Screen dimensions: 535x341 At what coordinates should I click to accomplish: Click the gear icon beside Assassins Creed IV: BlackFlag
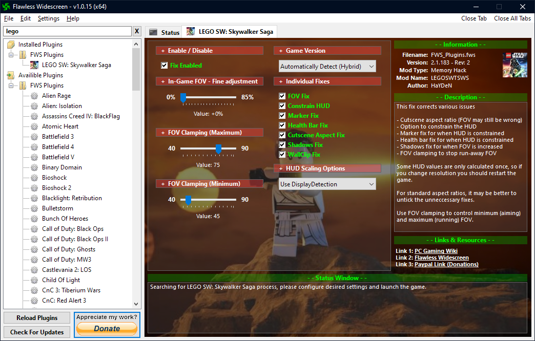click(x=34, y=116)
